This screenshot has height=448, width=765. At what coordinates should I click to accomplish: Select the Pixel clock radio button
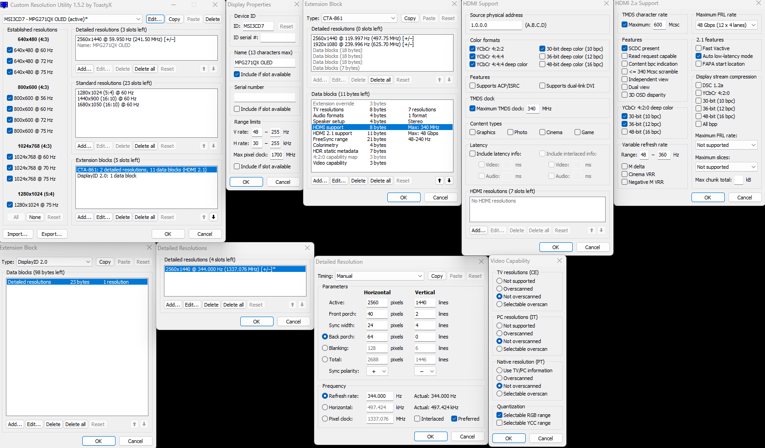(325, 419)
